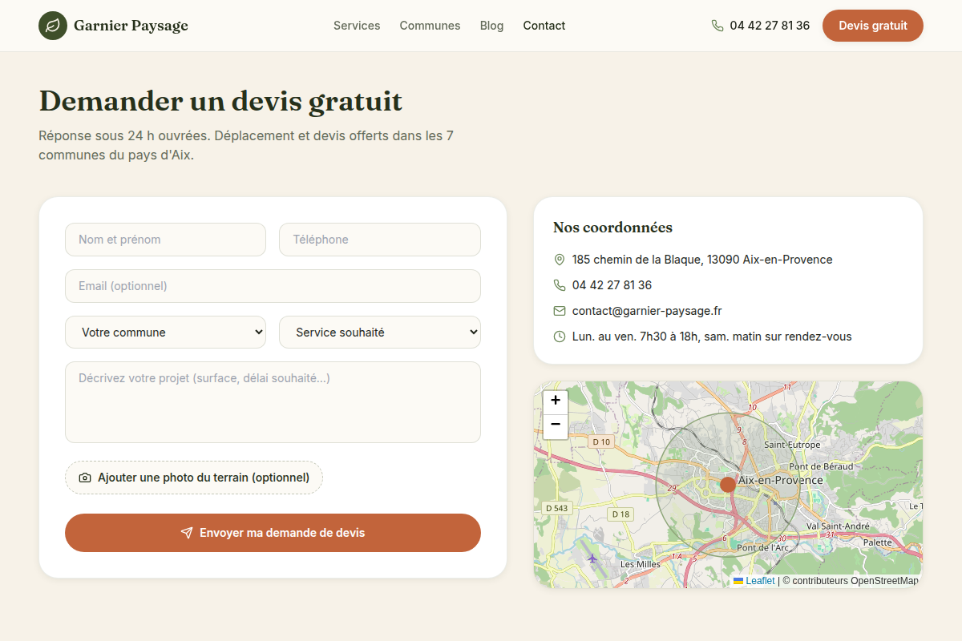Open the Votre commune dropdown
Image resolution: width=962 pixels, height=641 pixels.
[x=165, y=333]
